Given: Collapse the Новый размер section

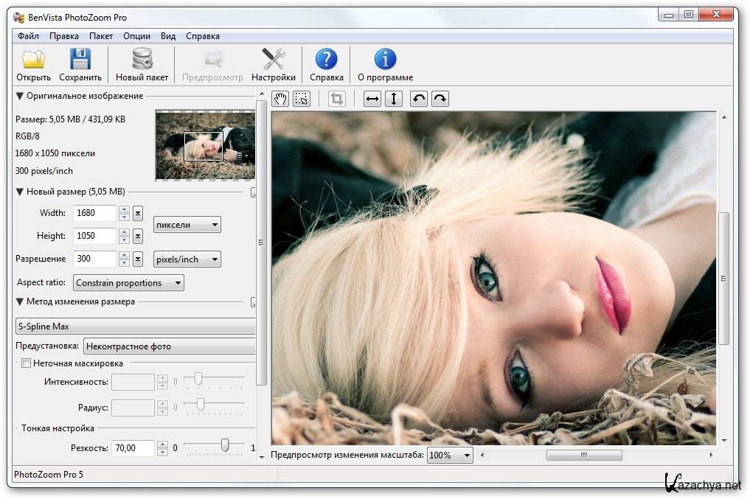Looking at the screenshot, I should coord(20,192).
